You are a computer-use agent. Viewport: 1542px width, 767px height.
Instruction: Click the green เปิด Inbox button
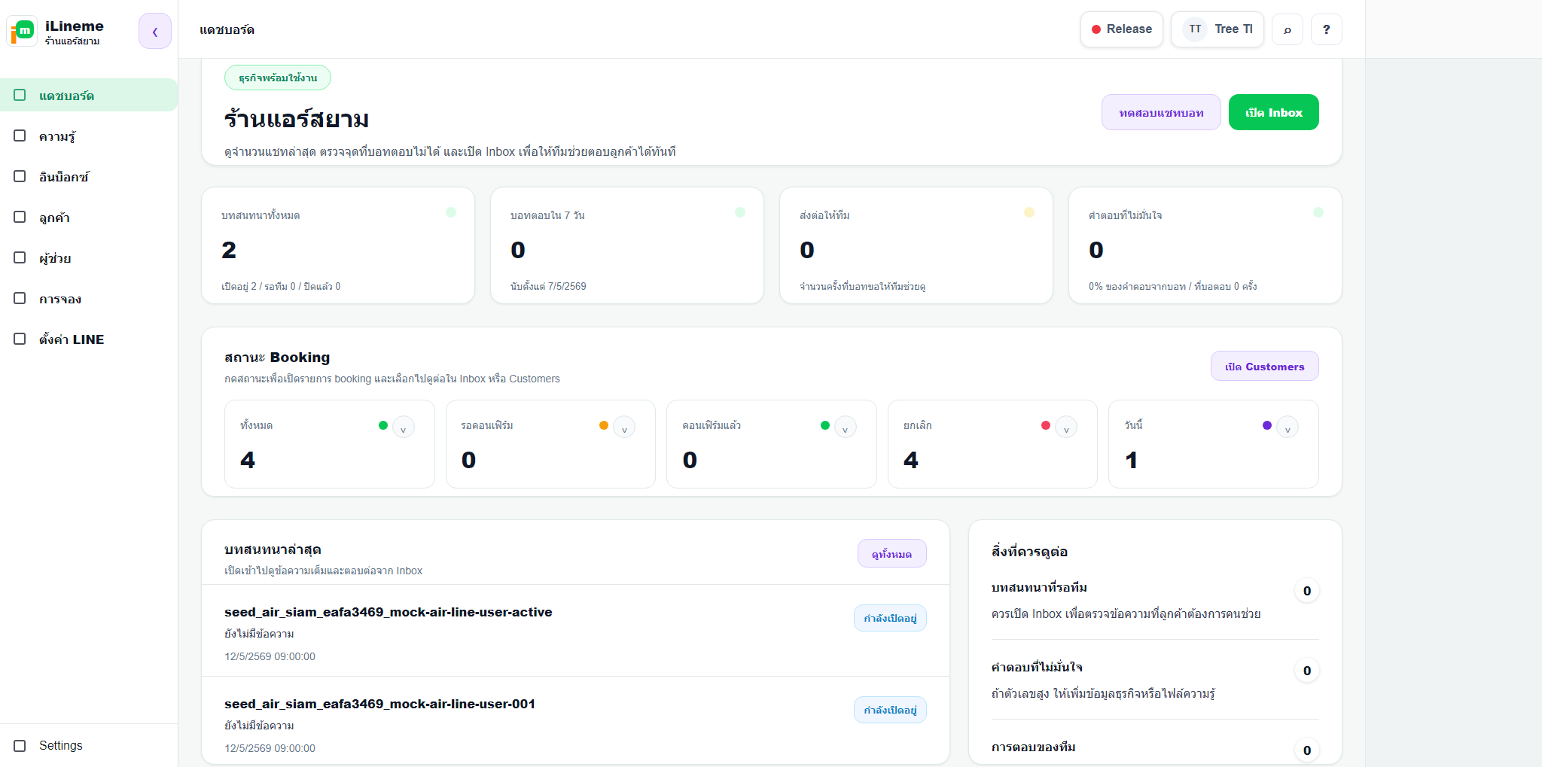point(1274,112)
